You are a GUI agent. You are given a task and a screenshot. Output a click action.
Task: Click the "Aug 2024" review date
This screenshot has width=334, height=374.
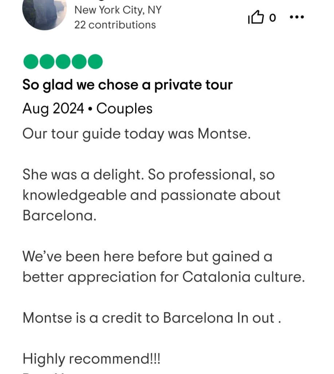pyautogui.click(x=53, y=108)
